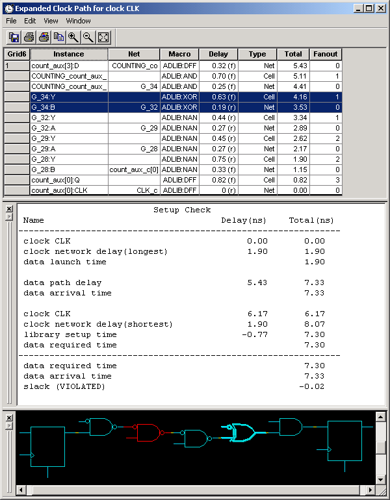Viewport: 390px width, 500px height.
Task: Click the arrow button below the schematic close box
Action: 9,426
